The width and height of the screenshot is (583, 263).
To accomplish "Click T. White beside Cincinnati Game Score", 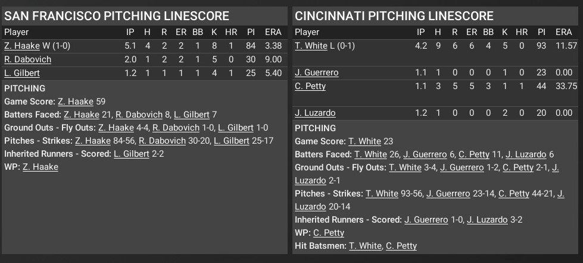I will click(364, 141).
